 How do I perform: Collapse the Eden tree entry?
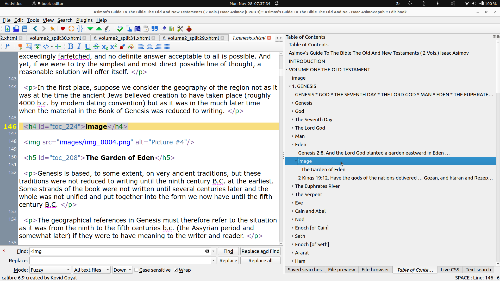[293, 144]
